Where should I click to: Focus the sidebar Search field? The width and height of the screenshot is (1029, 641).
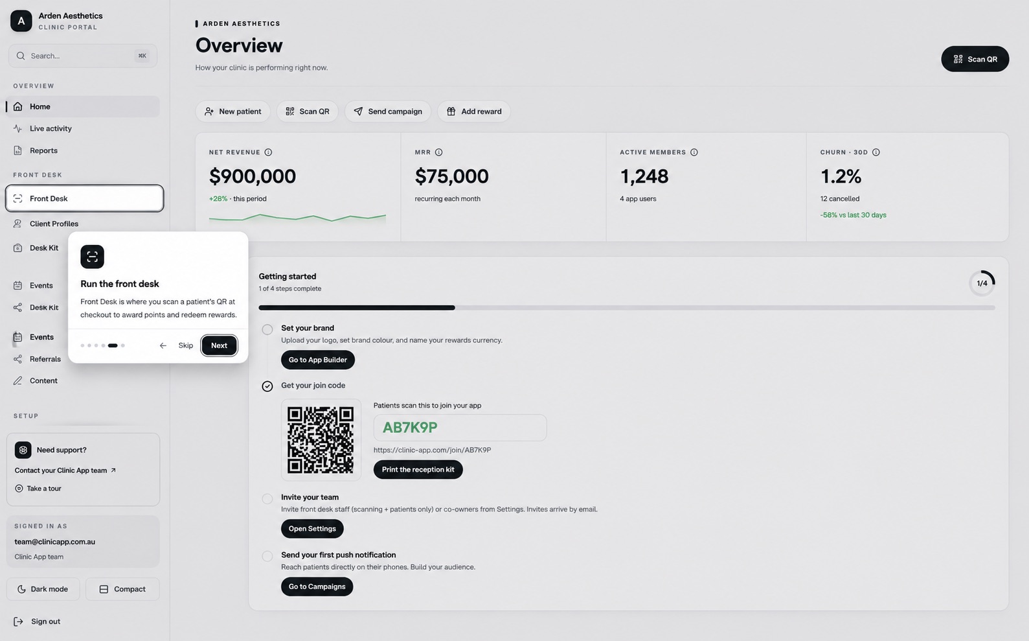tap(83, 56)
